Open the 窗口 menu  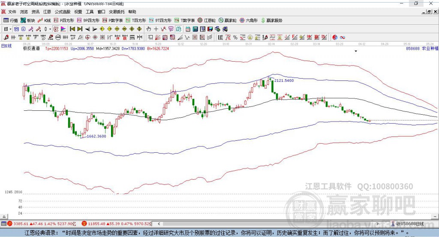[101, 12]
